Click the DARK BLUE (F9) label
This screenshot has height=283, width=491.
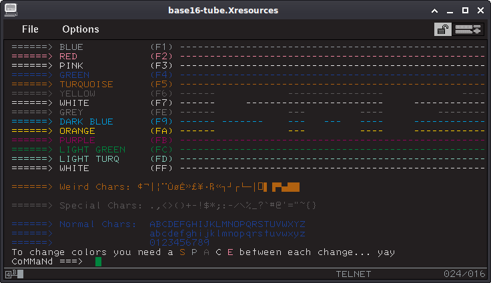point(87,122)
